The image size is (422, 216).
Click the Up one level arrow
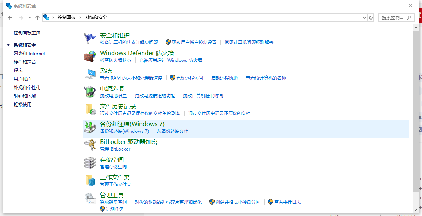click(37, 18)
